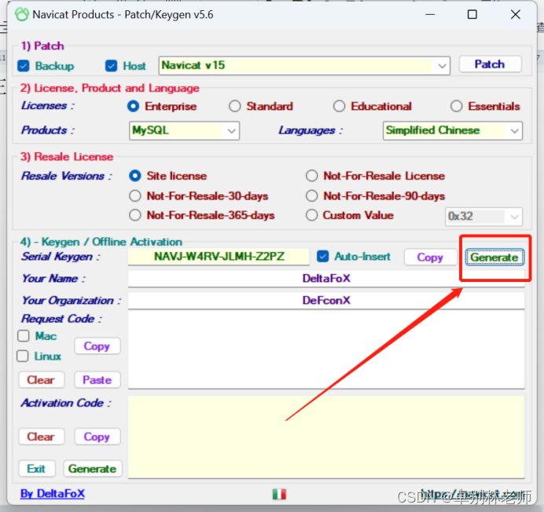The width and height of the screenshot is (544, 512).
Task: Close the Patch/Keygen window
Action: click(x=516, y=15)
